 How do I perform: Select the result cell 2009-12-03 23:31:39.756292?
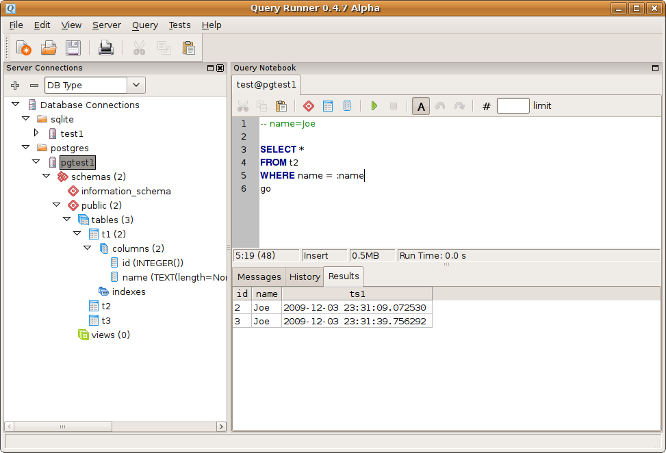(355, 321)
